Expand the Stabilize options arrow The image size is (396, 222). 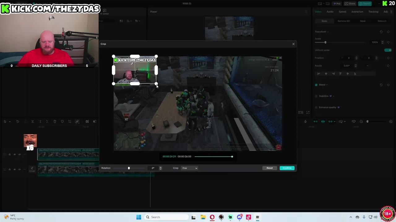(334, 96)
